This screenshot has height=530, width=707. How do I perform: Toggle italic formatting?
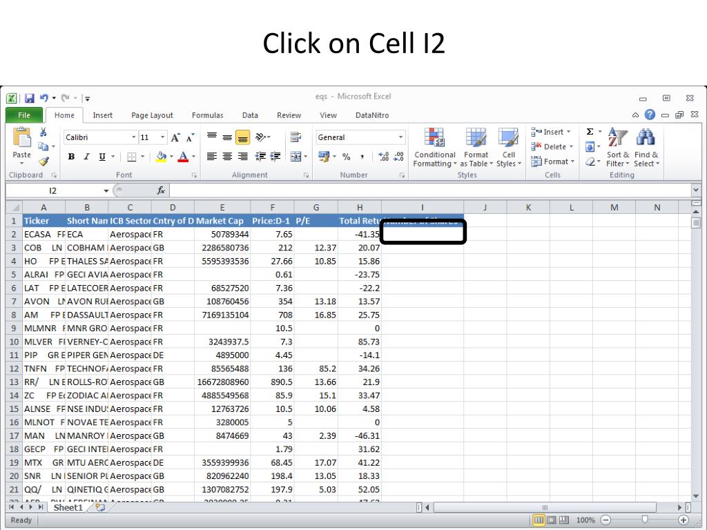[86, 157]
